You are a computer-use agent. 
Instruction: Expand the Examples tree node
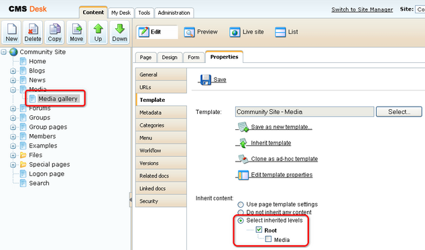pos(13,146)
